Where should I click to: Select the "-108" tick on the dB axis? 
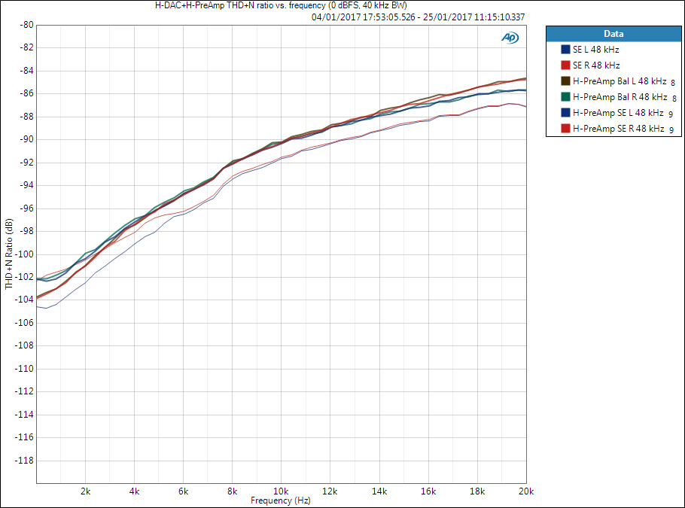pyautogui.click(x=24, y=345)
